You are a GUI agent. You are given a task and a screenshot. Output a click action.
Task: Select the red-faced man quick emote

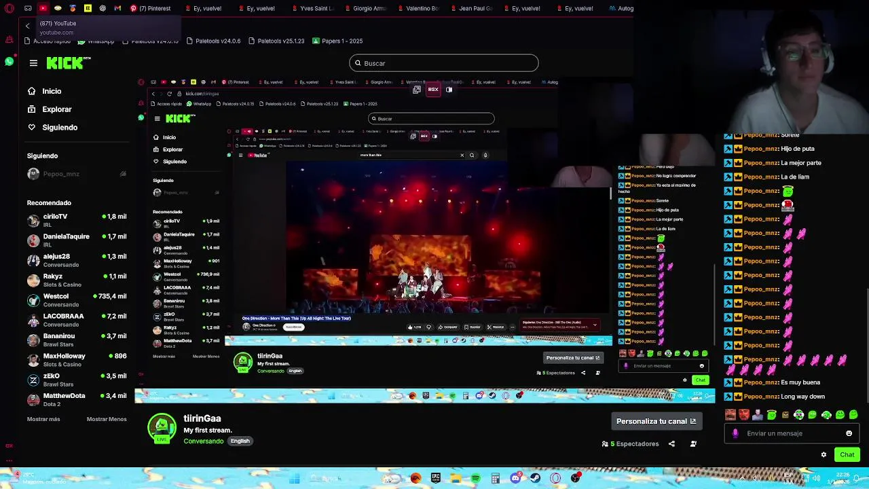coord(744,414)
